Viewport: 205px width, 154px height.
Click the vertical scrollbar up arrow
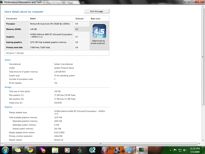(203, 7)
